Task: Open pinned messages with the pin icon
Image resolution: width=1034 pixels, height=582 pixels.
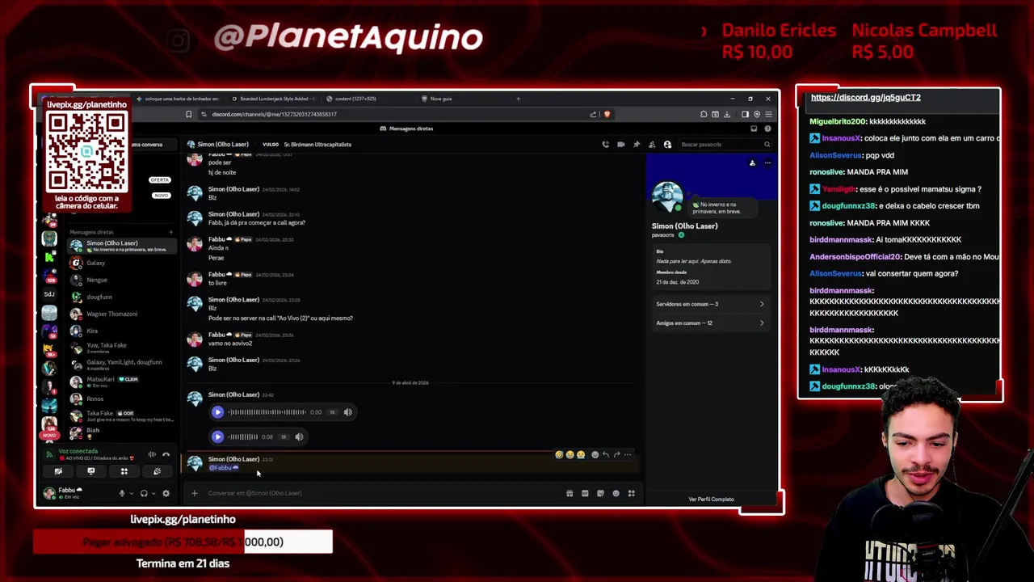Action: (637, 145)
